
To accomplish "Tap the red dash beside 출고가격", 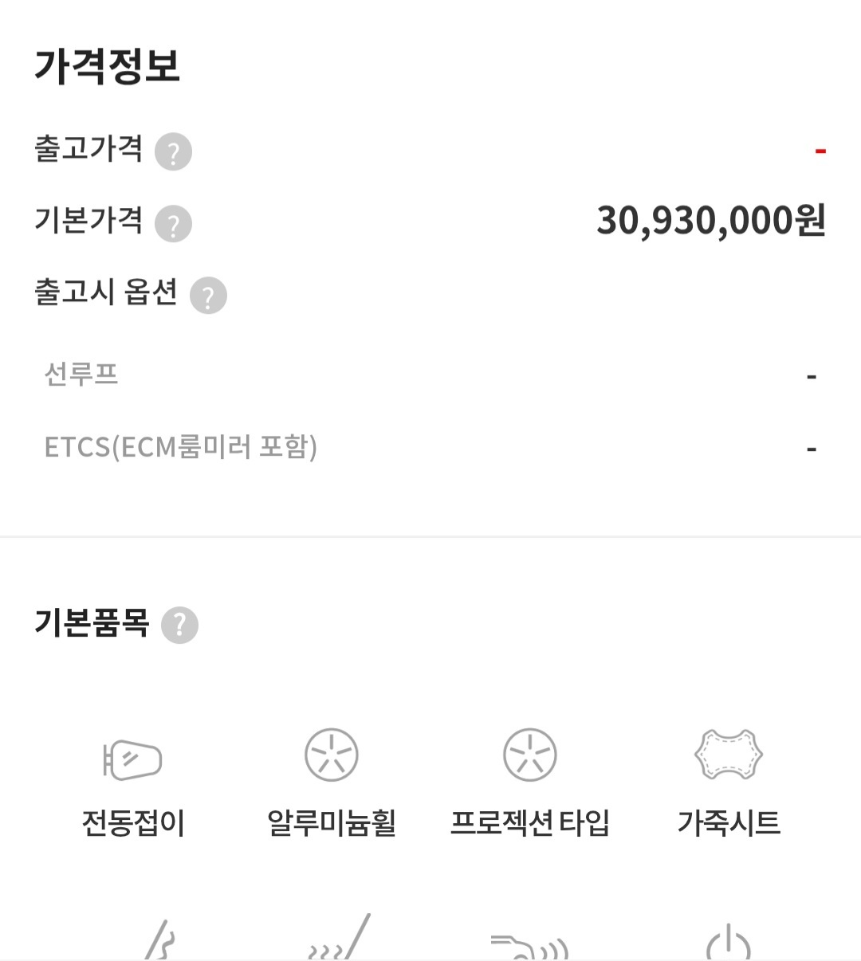I will coord(820,151).
